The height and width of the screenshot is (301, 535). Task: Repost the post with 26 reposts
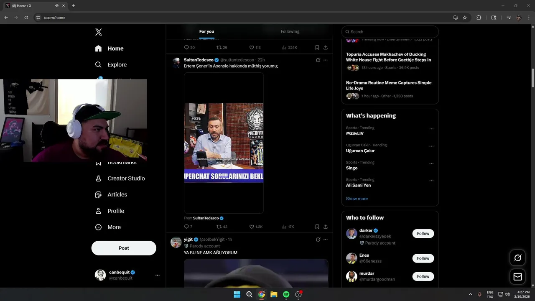[222, 48]
